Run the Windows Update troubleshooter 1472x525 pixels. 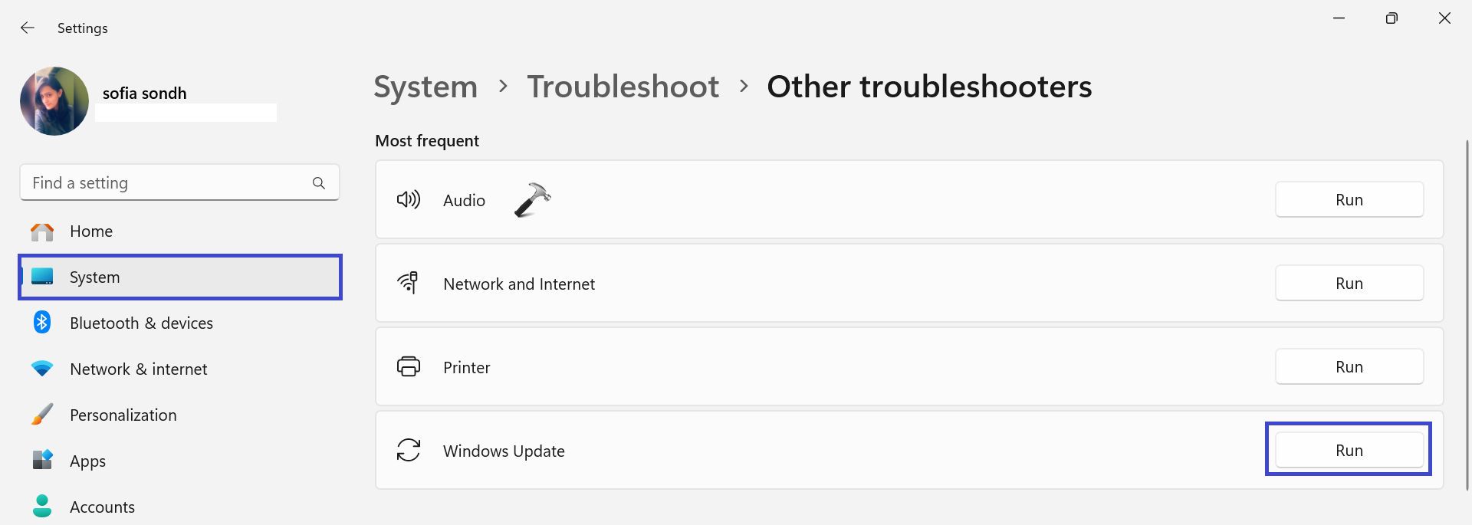coord(1349,451)
